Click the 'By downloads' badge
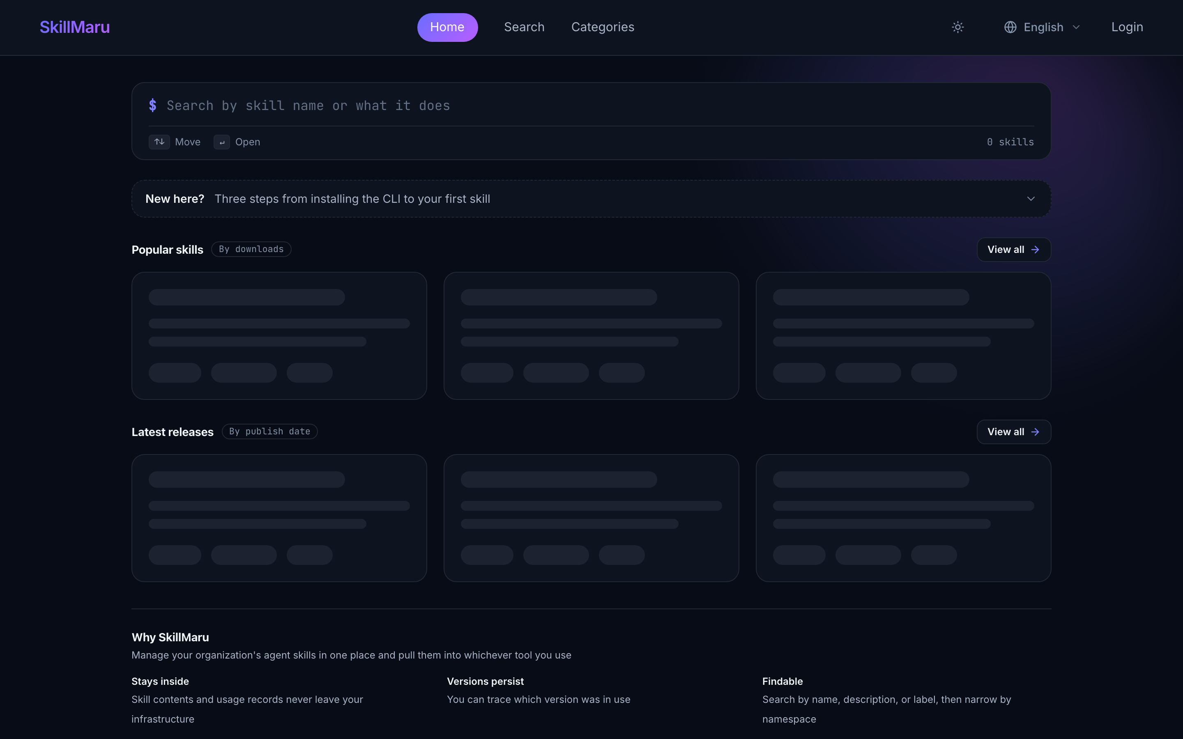Viewport: 1183px width, 739px height. (251, 249)
